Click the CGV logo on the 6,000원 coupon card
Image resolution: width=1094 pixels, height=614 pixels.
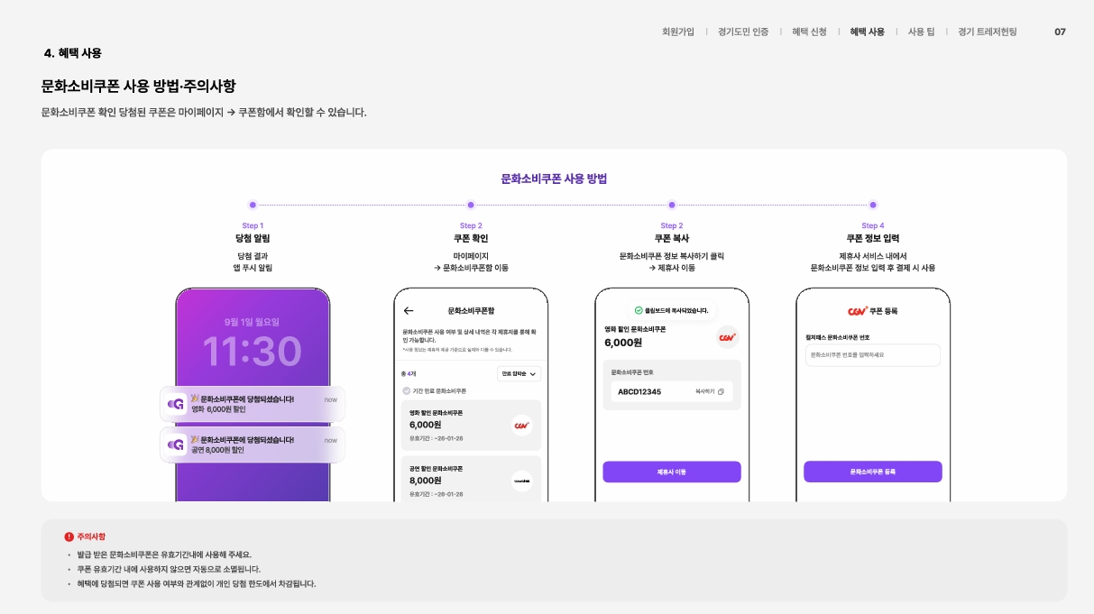521,425
